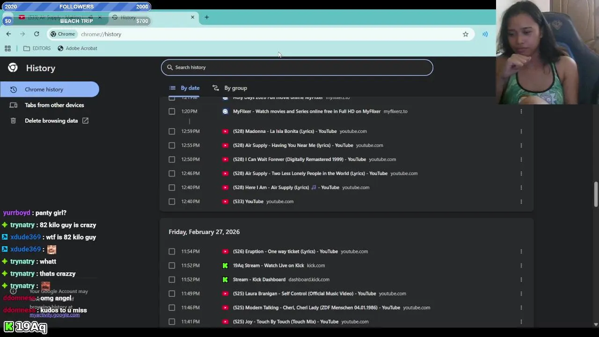Screen dimensions: 599x337
Task: Open more actions for Here I Am entry
Action: coord(521,188)
